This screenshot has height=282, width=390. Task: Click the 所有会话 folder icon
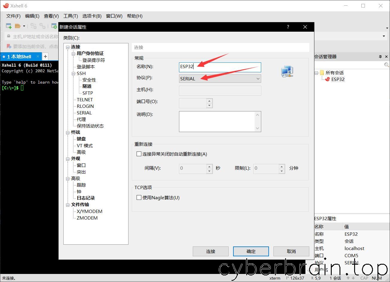pos(322,73)
